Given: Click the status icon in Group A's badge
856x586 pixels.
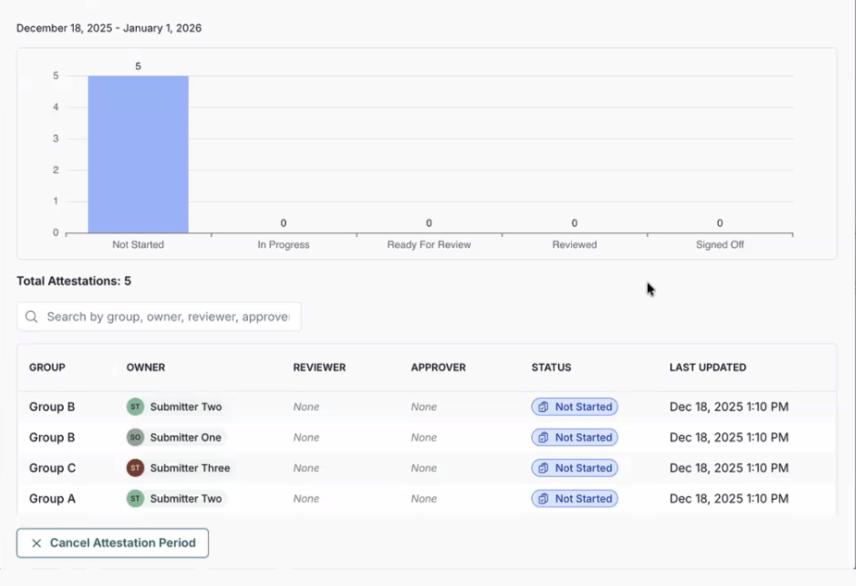Looking at the screenshot, I should 544,498.
